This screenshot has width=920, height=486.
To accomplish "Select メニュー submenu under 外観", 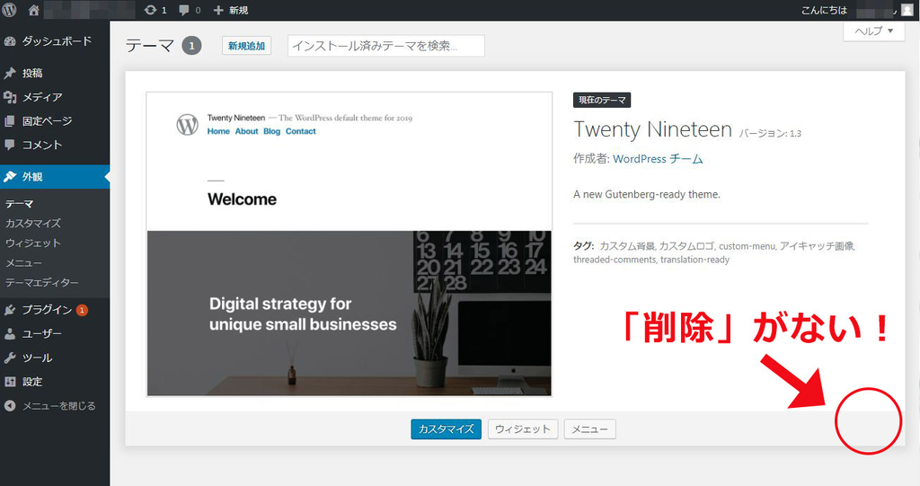I will (x=23, y=263).
